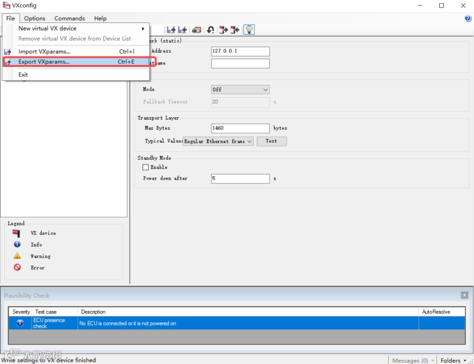Click the empty Hostname input field

pos(240,64)
